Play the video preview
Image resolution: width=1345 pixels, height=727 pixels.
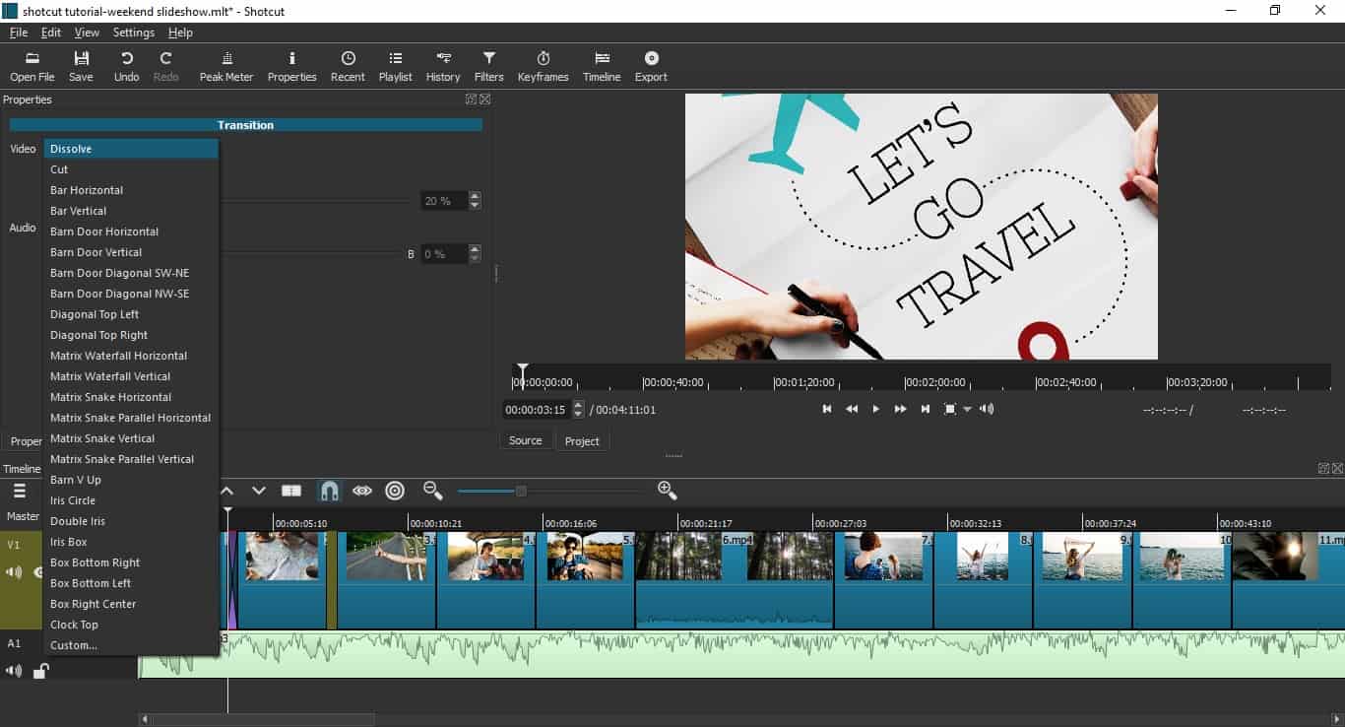(875, 408)
